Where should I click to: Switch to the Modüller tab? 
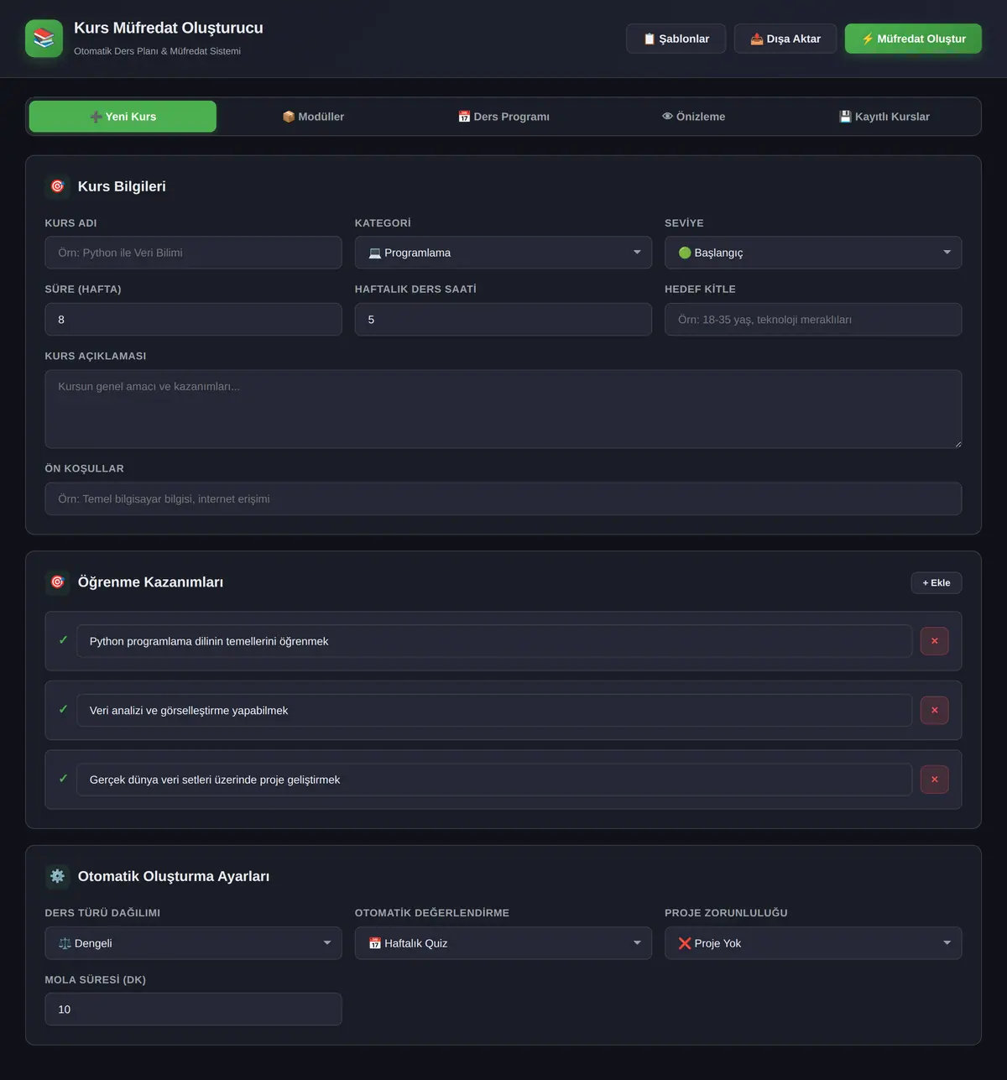(x=313, y=117)
